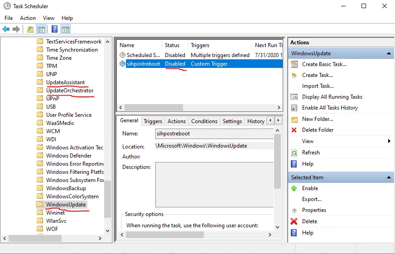Switch to the Settings tab
The width and height of the screenshot is (395, 254).
click(232, 121)
